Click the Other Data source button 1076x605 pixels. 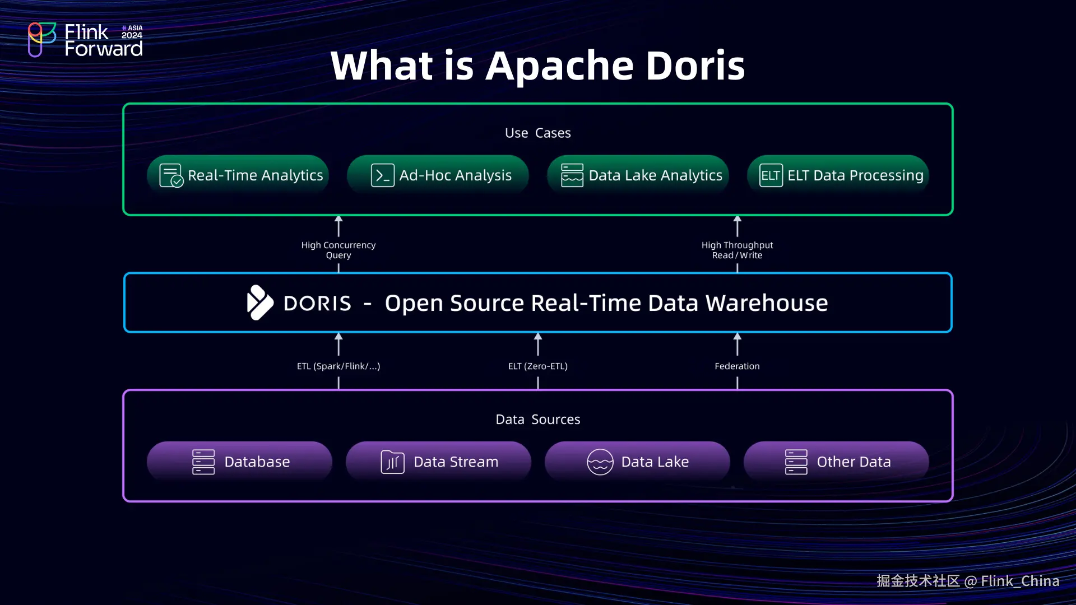(836, 462)
